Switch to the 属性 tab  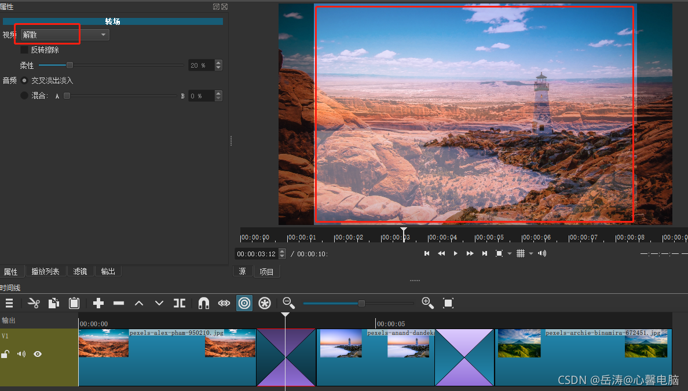click(11, 272)
